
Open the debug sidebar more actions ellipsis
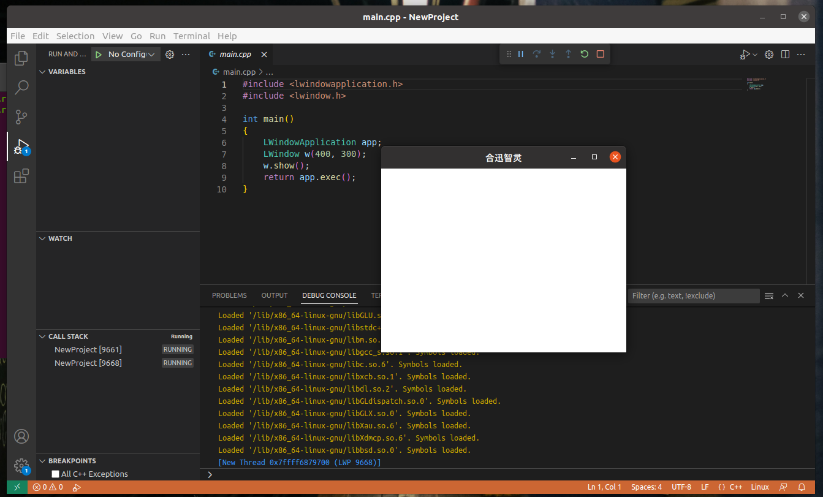click(186, 55)
